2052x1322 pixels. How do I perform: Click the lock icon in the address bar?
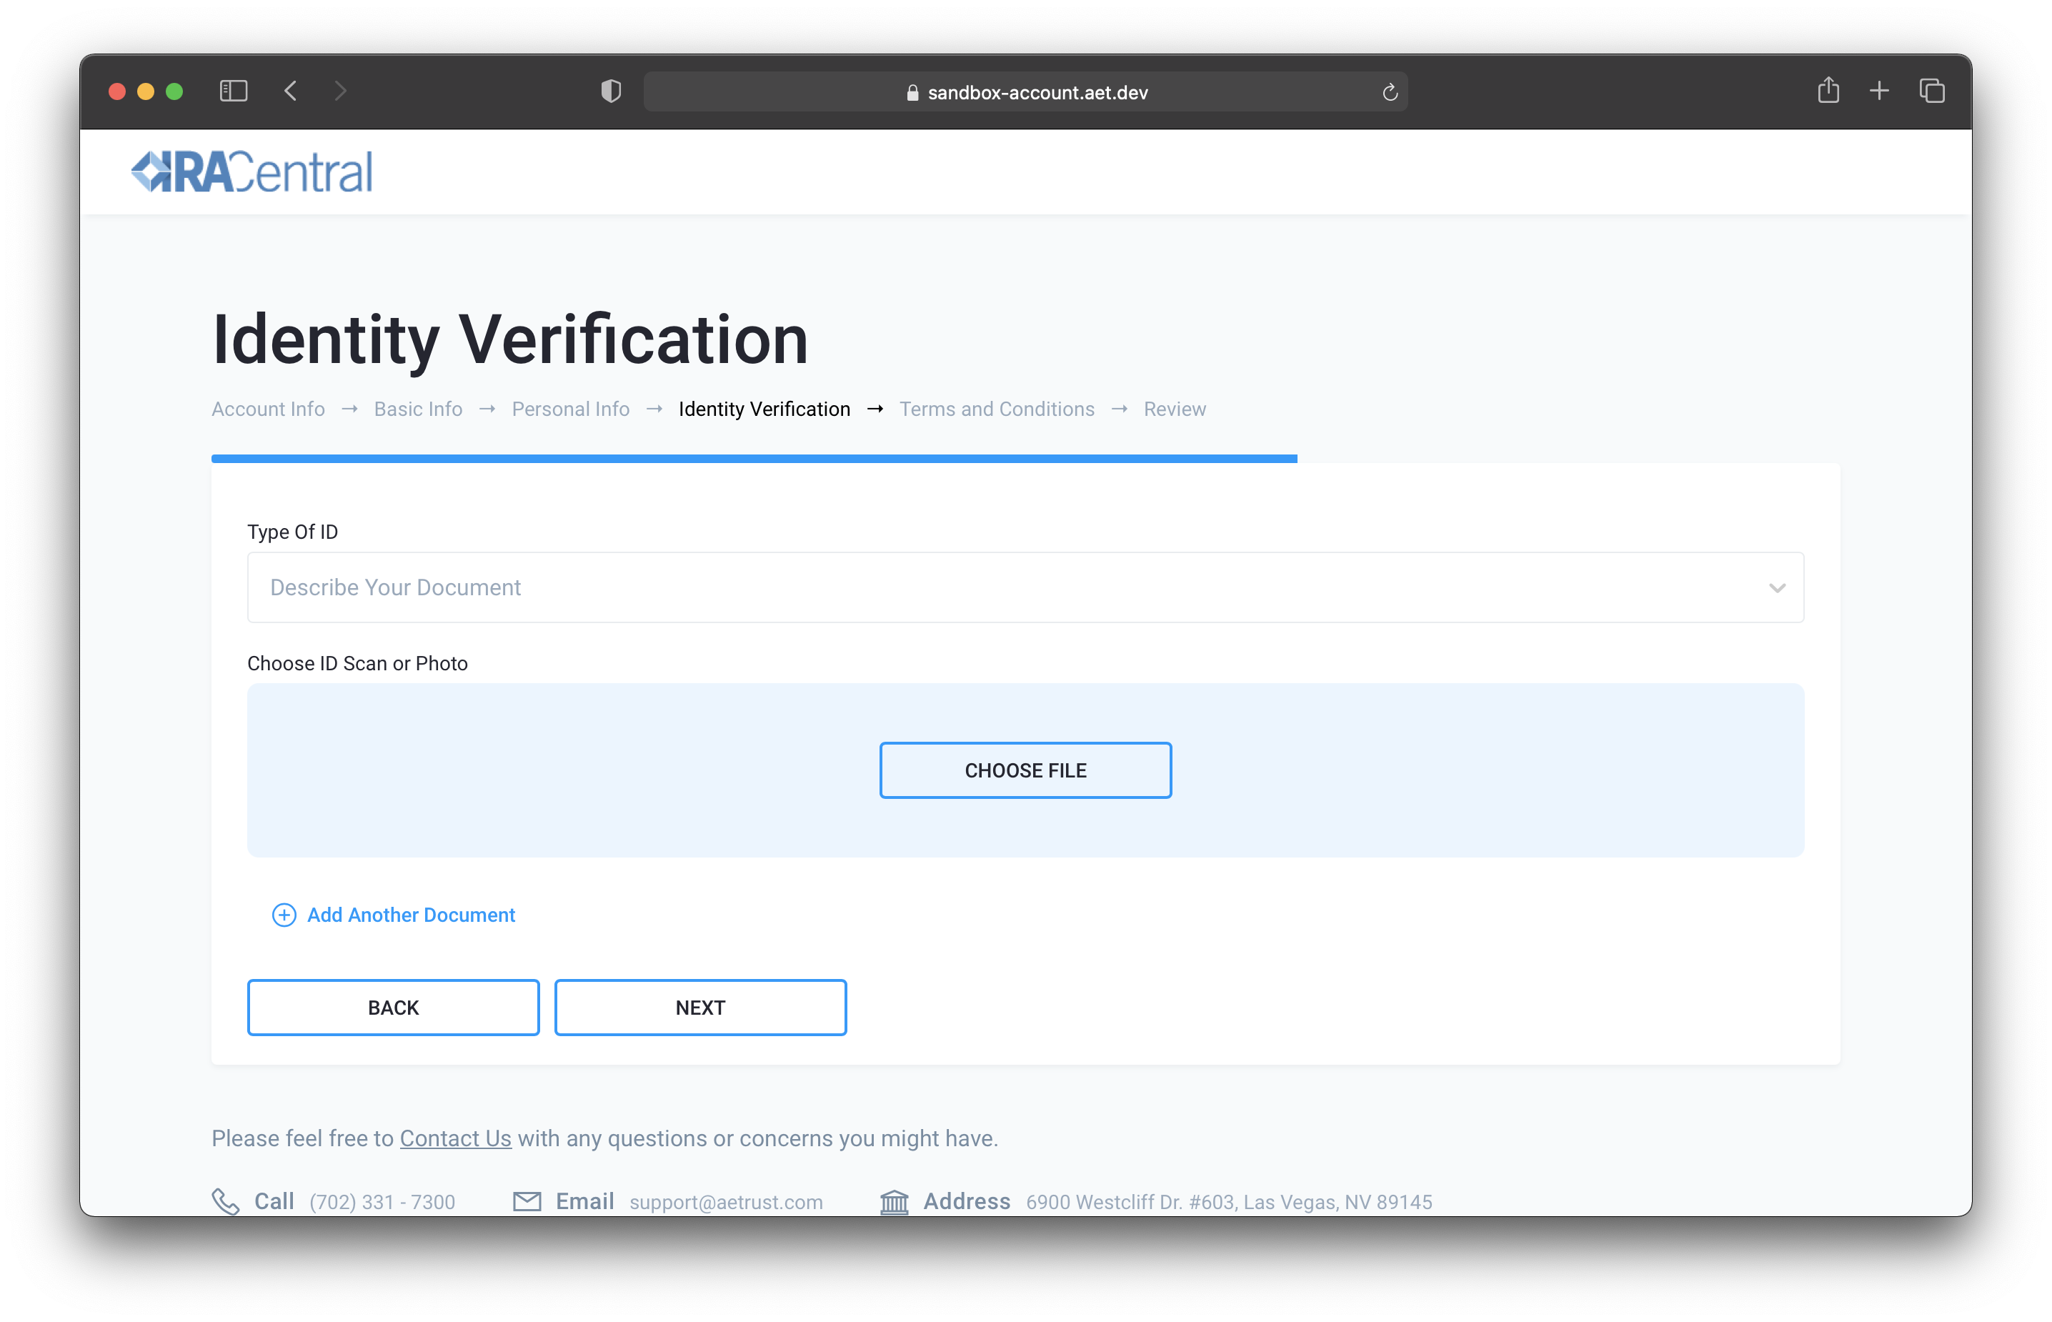pyautogui.click(x=912, y=93)
